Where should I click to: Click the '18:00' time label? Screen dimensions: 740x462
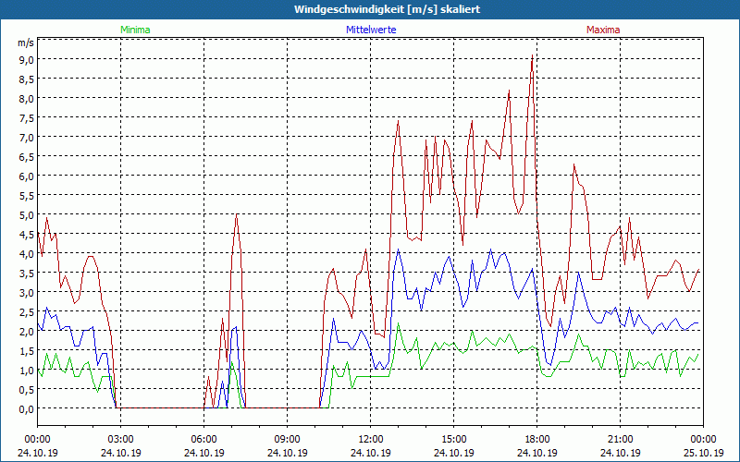click(537, 440)
